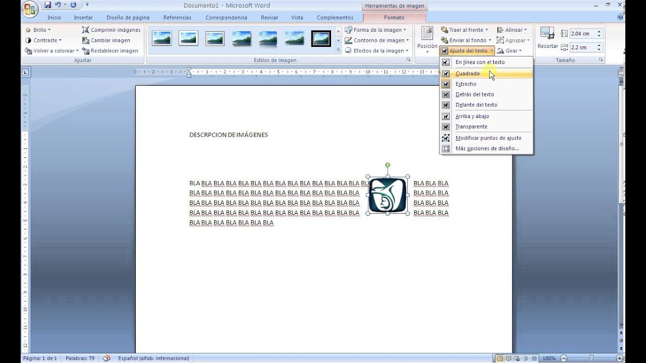Viewport: 646px width, 363px height.
Task: Click the green rotation handle above image
Action: coord(388,165)
